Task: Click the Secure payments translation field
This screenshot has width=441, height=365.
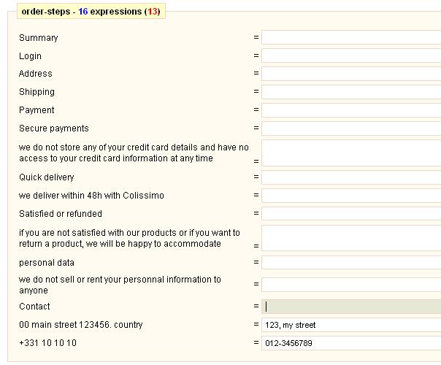Action: (351, 128)
